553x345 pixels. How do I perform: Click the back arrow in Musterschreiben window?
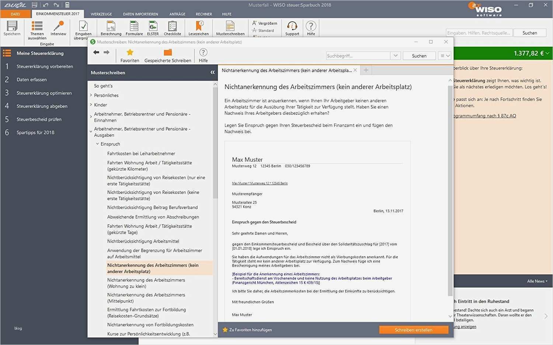pos(96,52)
